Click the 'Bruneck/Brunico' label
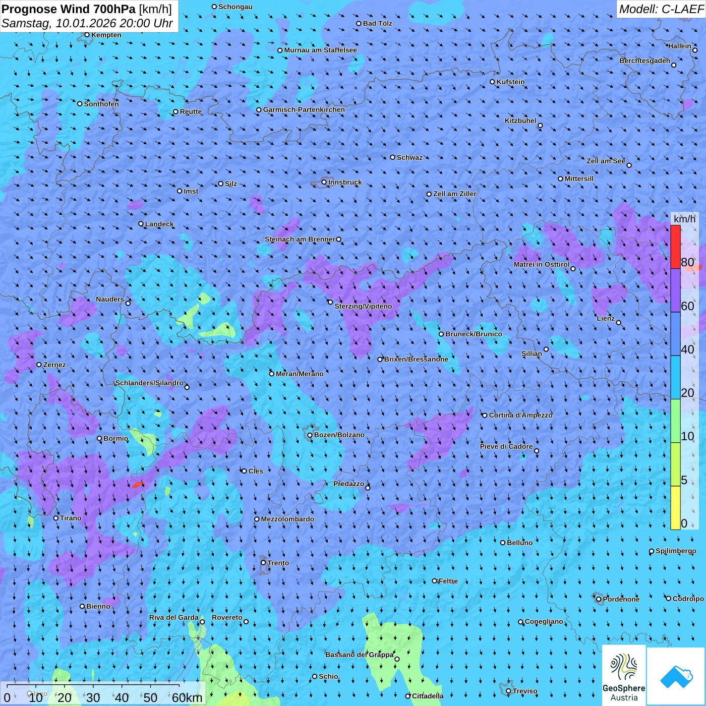 [474, 334]
